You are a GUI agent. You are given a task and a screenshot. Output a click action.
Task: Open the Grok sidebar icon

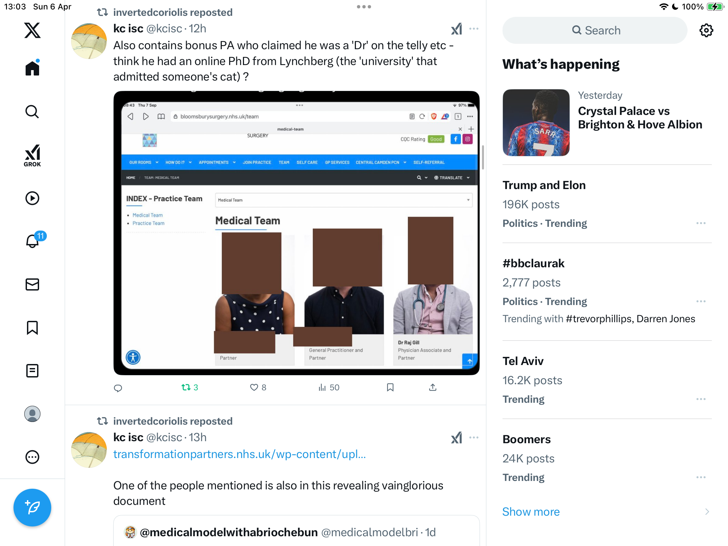pos(32,155)
